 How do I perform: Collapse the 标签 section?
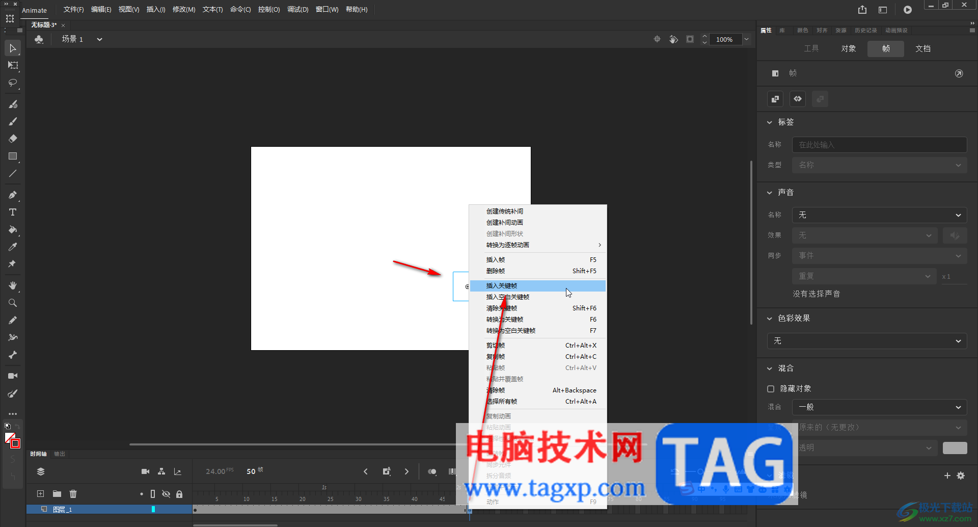770,122
